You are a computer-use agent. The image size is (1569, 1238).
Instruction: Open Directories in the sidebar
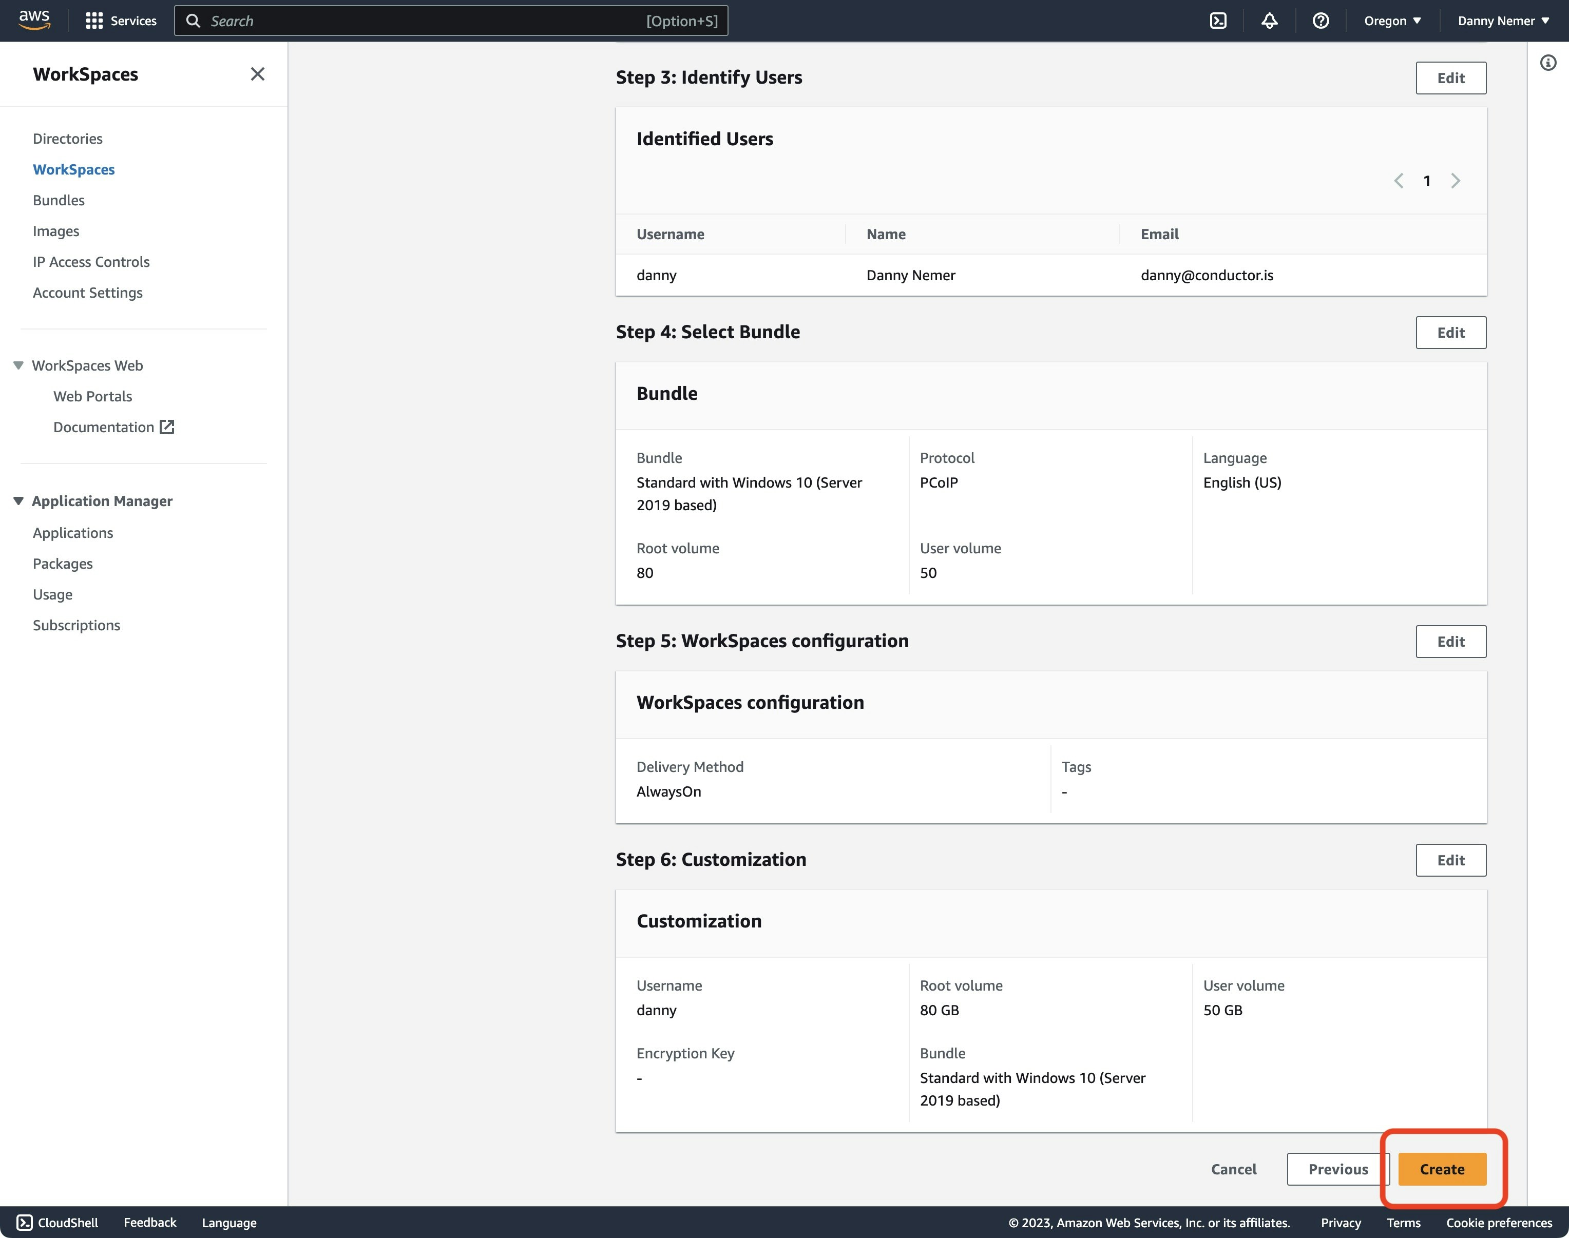(67, 139)
